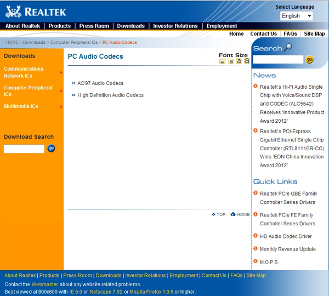Focus the site Search input field
329x296 pixels.
pos(278,60)
